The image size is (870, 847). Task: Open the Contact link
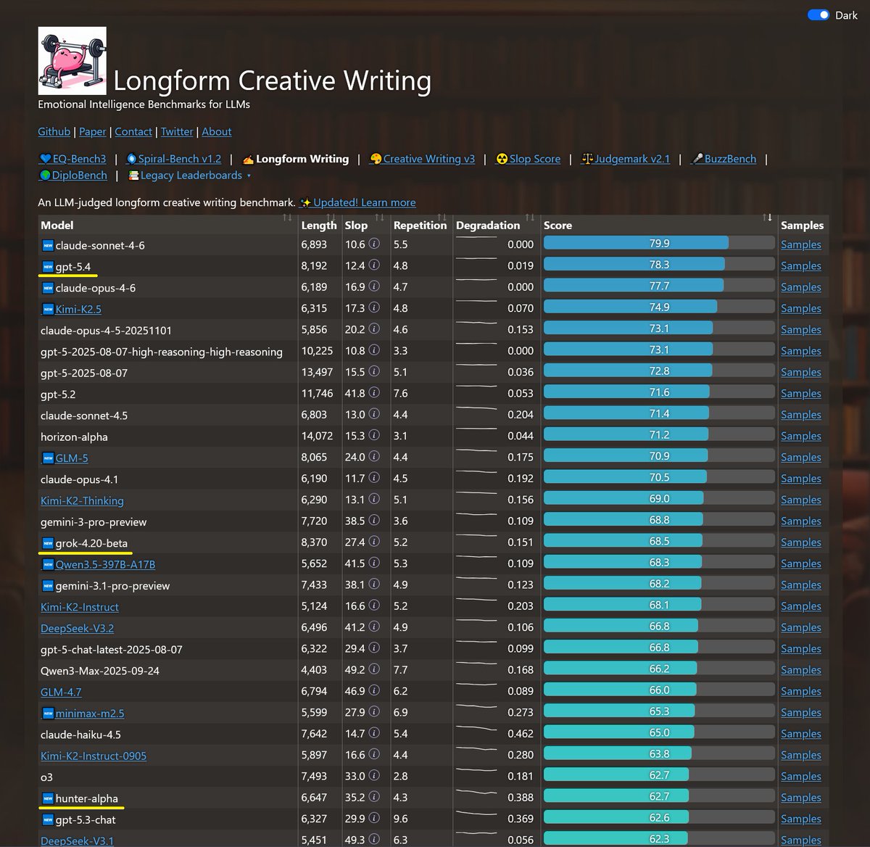click(133, 131)
